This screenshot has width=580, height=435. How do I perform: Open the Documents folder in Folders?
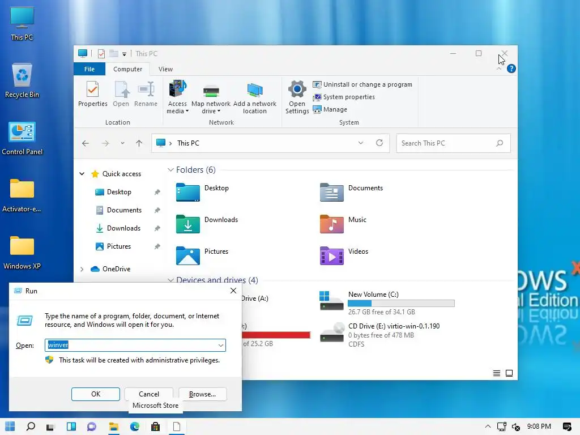[x=351, y=192]
